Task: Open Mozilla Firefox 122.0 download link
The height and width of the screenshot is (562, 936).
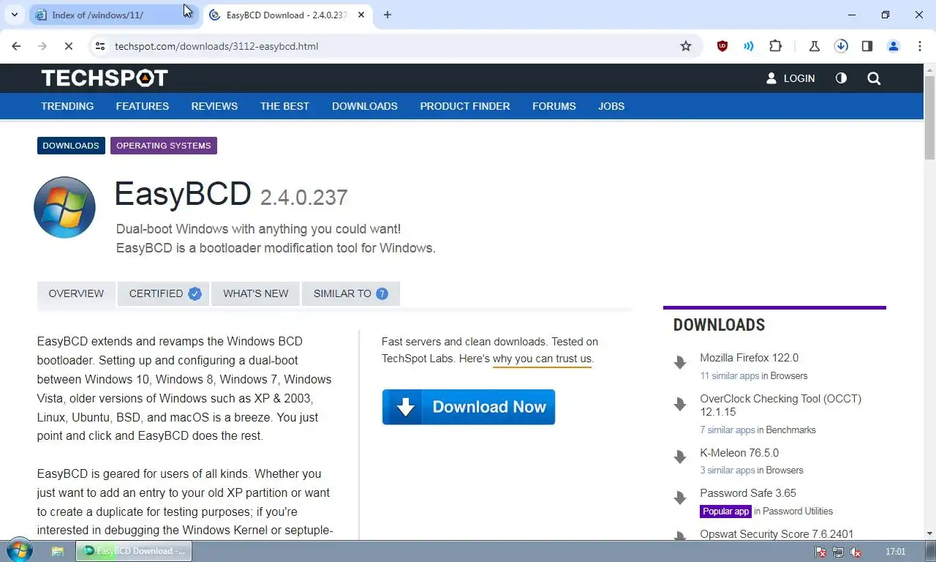Action: click(749, 358)
